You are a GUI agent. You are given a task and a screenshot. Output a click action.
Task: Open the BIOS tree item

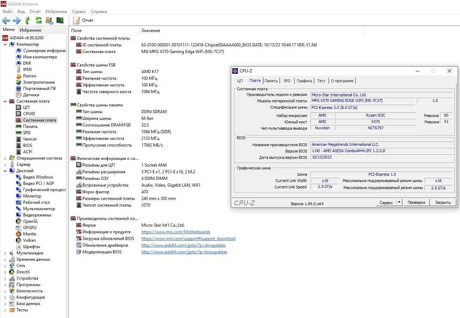[x=28, y=145]
